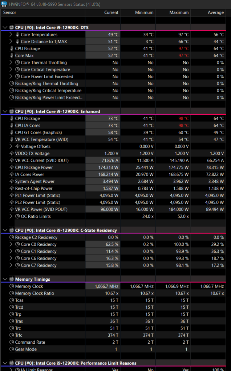Click the thermometer icon beside VR VCC Temperature (SVID)

click(12, 139)
